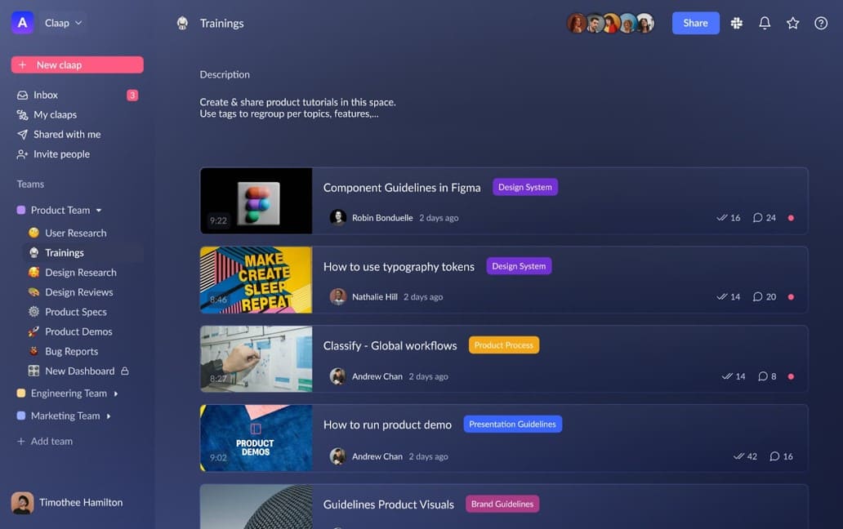Select the Bug Reports channel
The width and height of the screenshot is (843, 529).
pos(83,351)
